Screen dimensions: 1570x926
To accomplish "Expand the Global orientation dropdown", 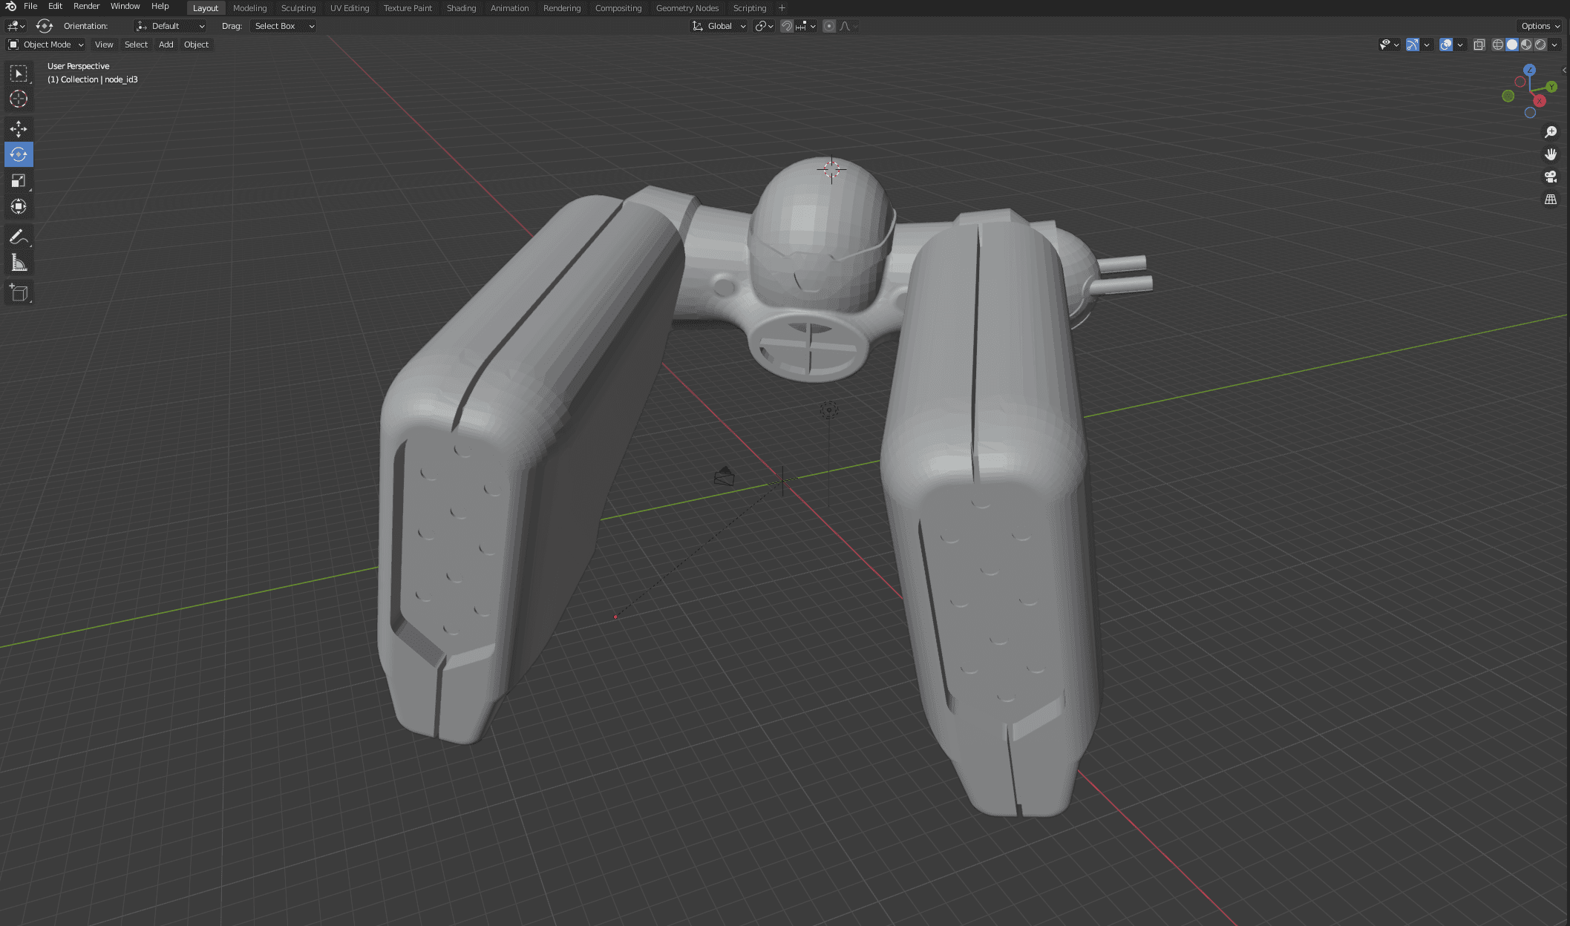I will coord(719,26).
